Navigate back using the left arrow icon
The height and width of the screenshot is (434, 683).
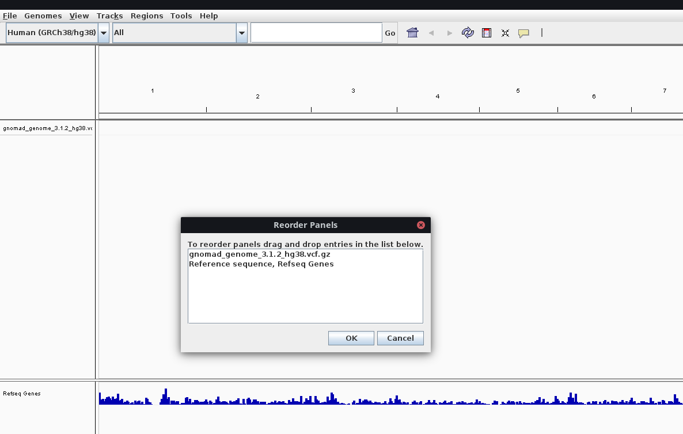(x=431, y=33)
